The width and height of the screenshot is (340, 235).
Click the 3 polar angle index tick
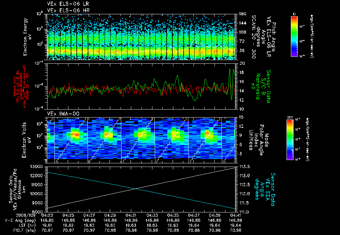point(241,153)
